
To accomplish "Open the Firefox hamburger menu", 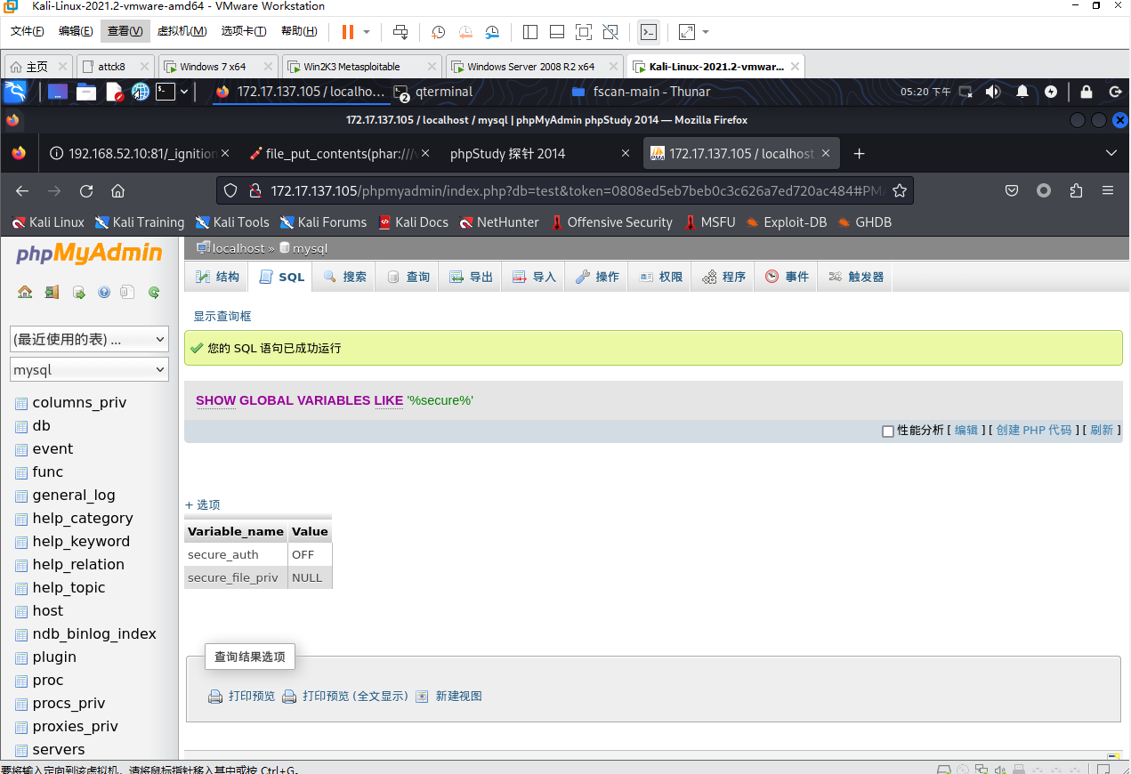I will (1108, 190).
